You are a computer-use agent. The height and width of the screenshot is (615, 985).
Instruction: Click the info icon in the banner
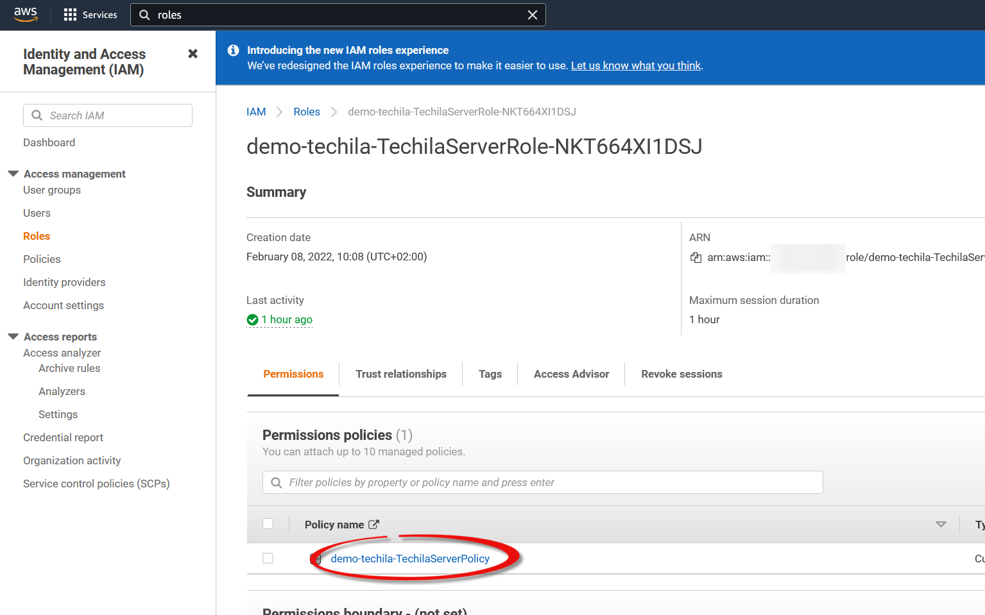[234, 50]
